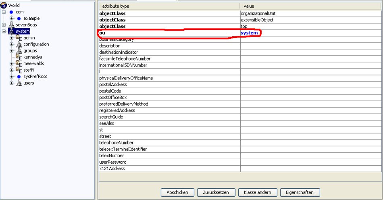
Task: Expand the users tree node
Action: [11, 83]
